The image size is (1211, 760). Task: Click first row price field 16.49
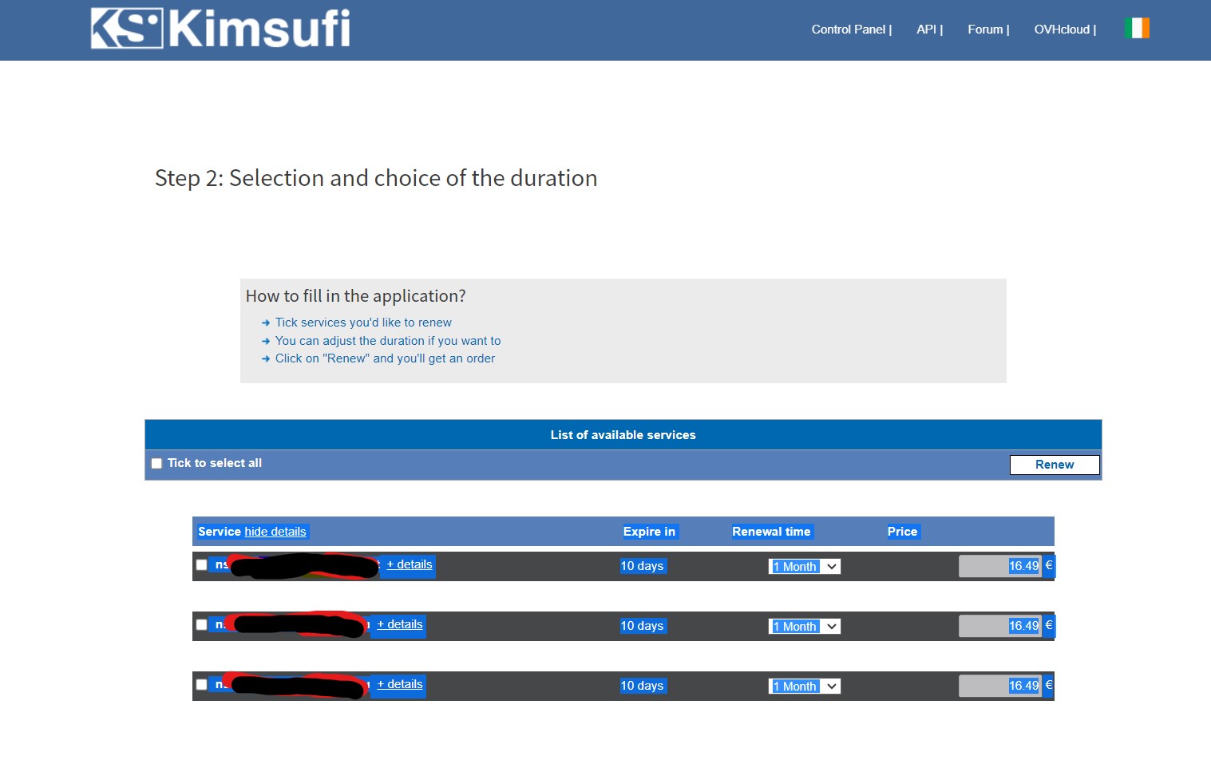point(1000,566)
